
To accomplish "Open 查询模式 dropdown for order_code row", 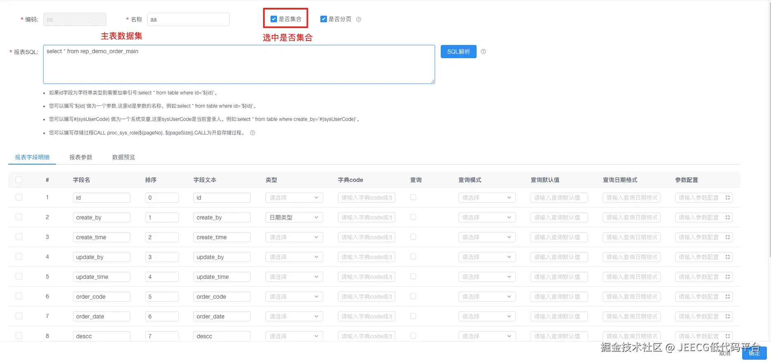I will (487, 297).
